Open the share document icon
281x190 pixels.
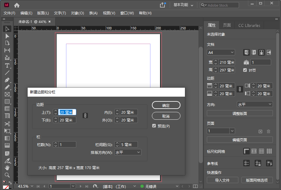[162, 5]
